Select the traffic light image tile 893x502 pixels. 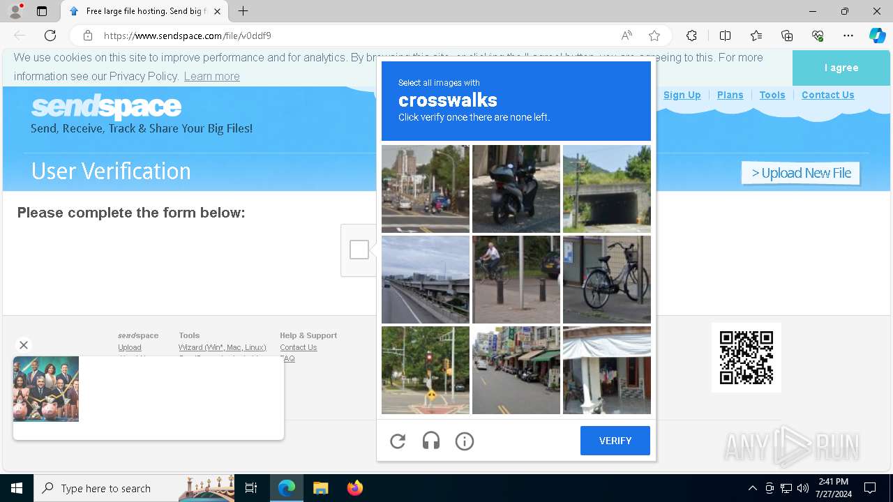426,370
